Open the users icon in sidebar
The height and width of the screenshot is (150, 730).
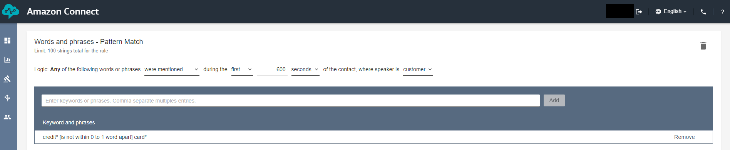pos(7,117)
